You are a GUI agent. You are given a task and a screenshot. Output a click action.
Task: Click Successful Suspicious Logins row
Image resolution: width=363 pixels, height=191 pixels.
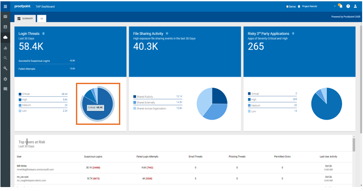click(47, 61)
